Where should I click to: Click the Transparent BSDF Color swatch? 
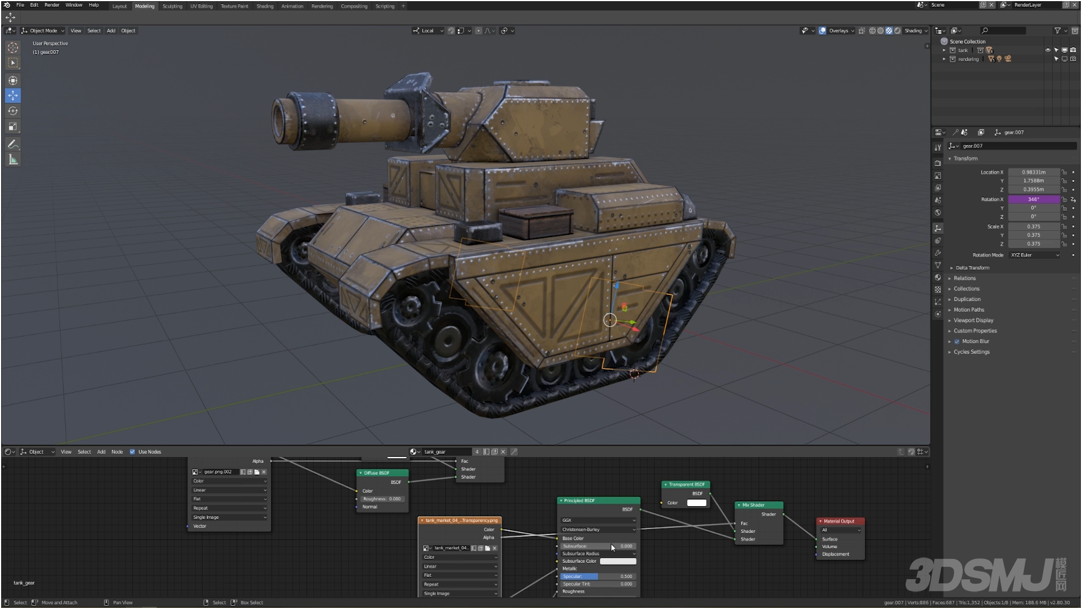click(697, 503)
